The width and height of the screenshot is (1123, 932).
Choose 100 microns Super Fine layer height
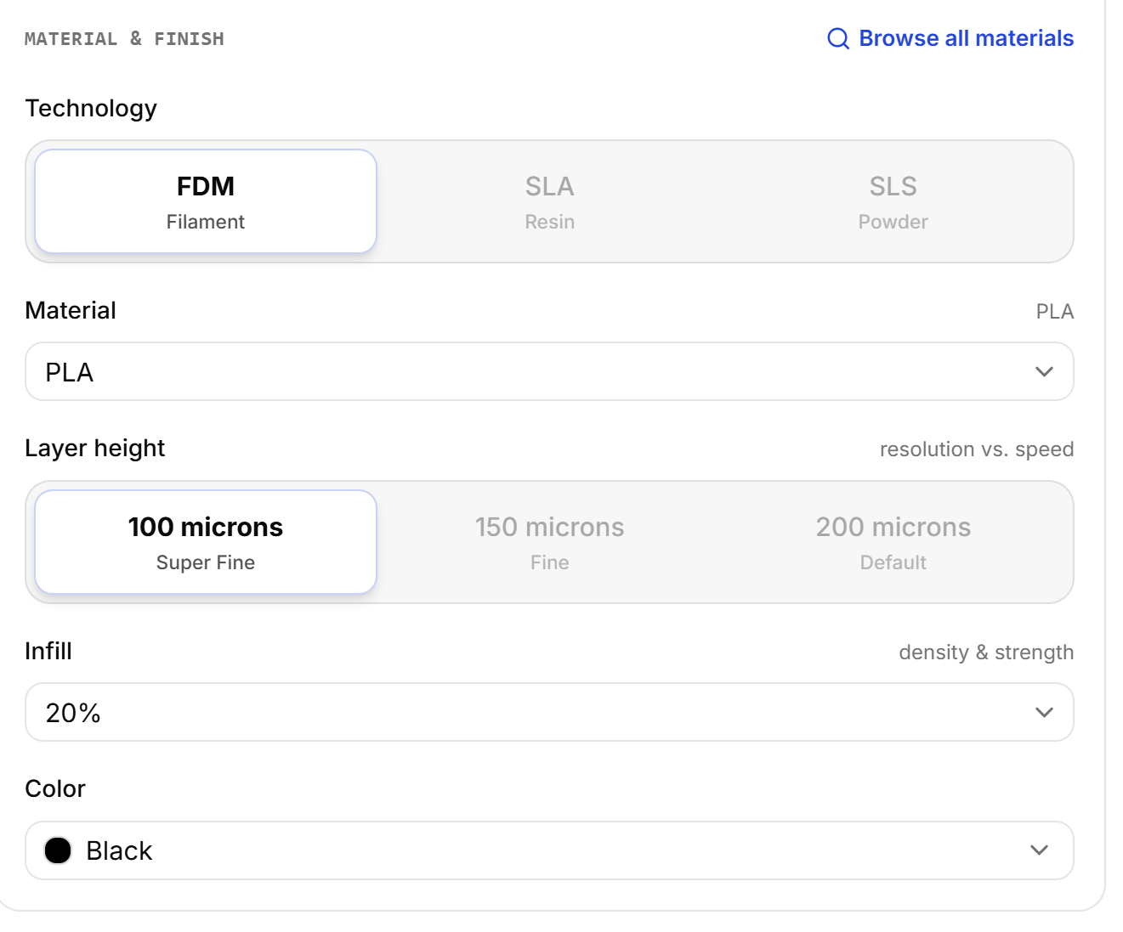(206, 542)
